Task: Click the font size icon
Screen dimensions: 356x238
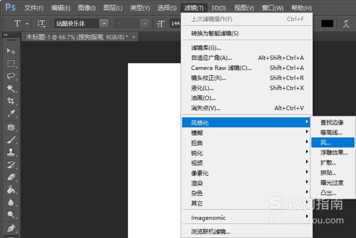Action: [161, 23]
